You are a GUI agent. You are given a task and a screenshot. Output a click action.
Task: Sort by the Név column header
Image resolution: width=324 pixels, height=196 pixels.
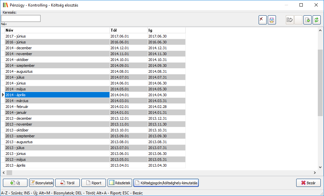click(57, 30)
